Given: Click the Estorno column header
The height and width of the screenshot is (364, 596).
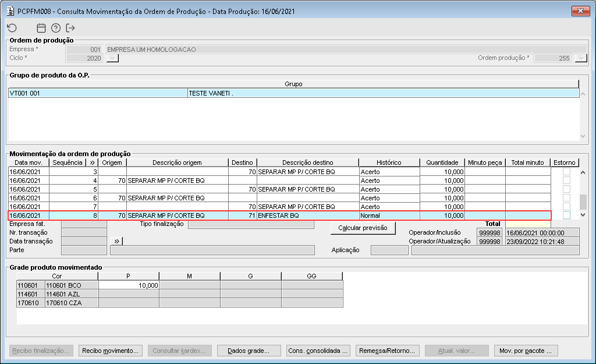Looking at the screenshot, I should click(x=565, y=162).
